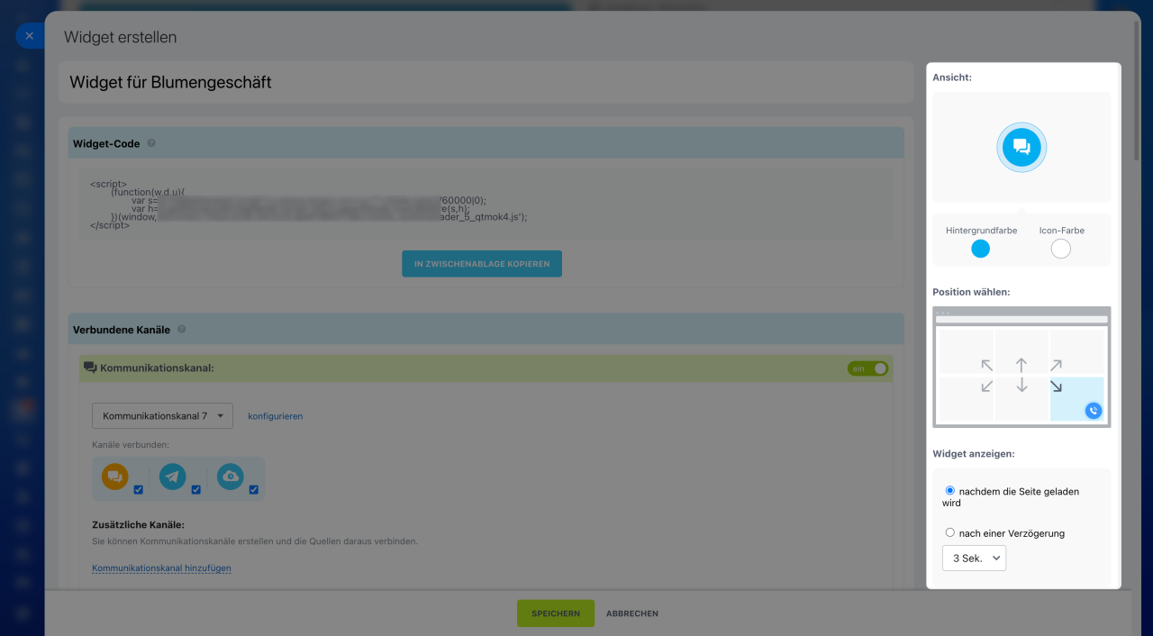Click the 'Position wählen:' label
The height and width of the screenshot is (636, 1153).
(x=971, y=292)
